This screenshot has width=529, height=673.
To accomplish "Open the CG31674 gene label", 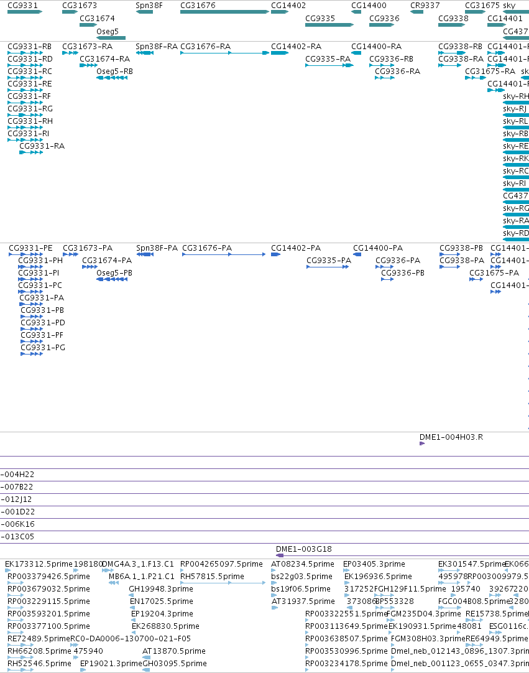I will 97,19.
